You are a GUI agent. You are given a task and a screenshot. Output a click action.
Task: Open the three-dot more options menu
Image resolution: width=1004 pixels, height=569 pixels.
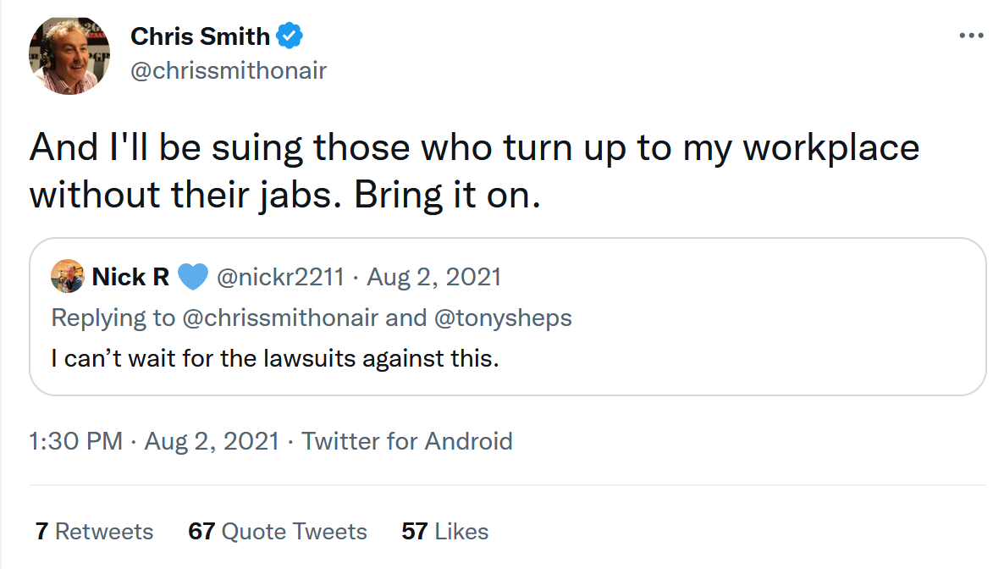point(970,36)
